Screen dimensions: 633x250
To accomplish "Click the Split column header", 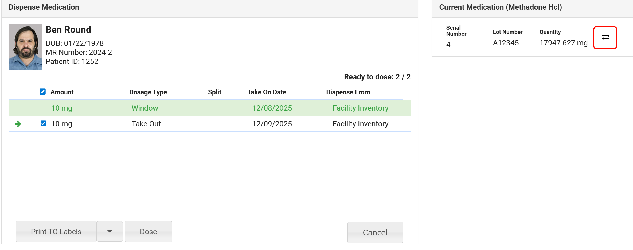I will point(214,92).
